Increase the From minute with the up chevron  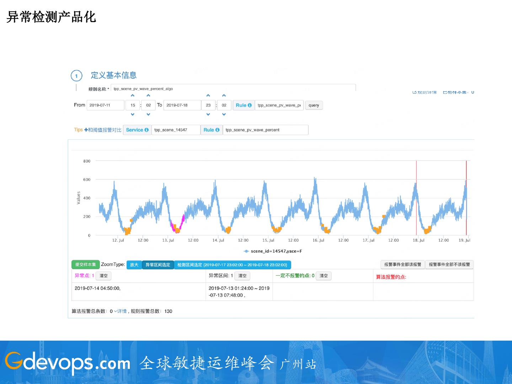[x=148, y=96]
